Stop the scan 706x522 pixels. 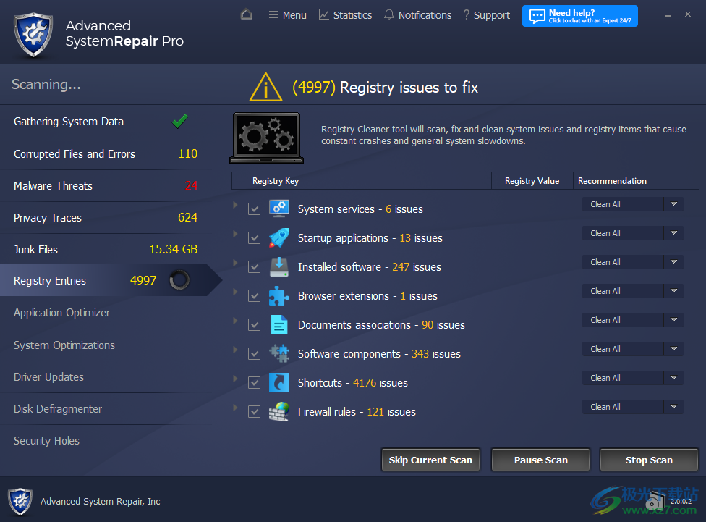[649, 460]
